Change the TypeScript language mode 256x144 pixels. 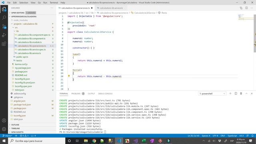click(x=232, y=136)
